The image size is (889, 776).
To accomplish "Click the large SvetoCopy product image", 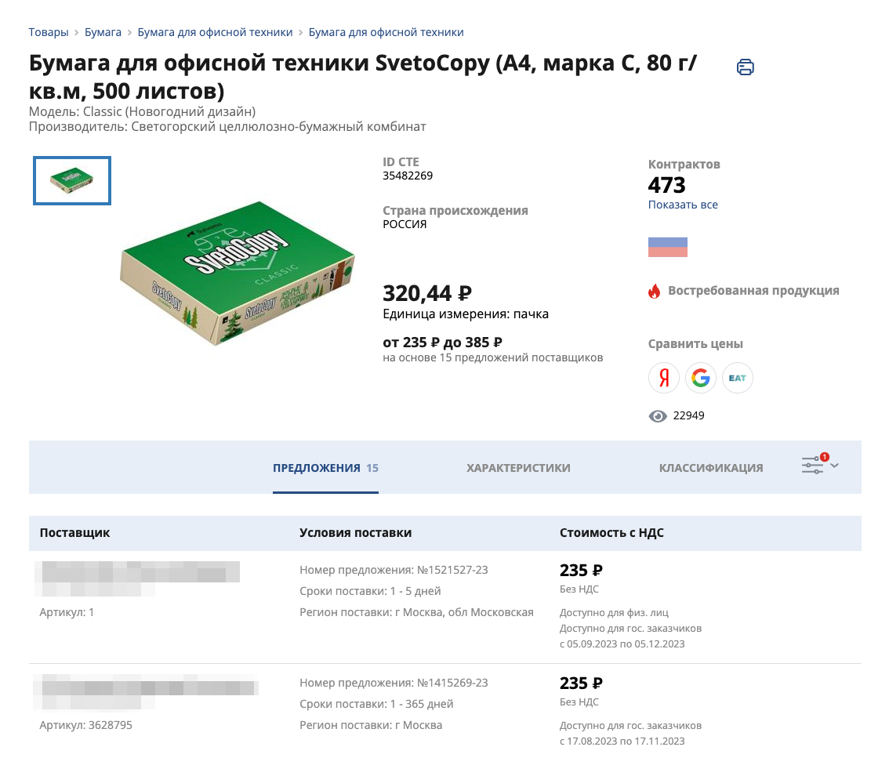I will (237, 278).
